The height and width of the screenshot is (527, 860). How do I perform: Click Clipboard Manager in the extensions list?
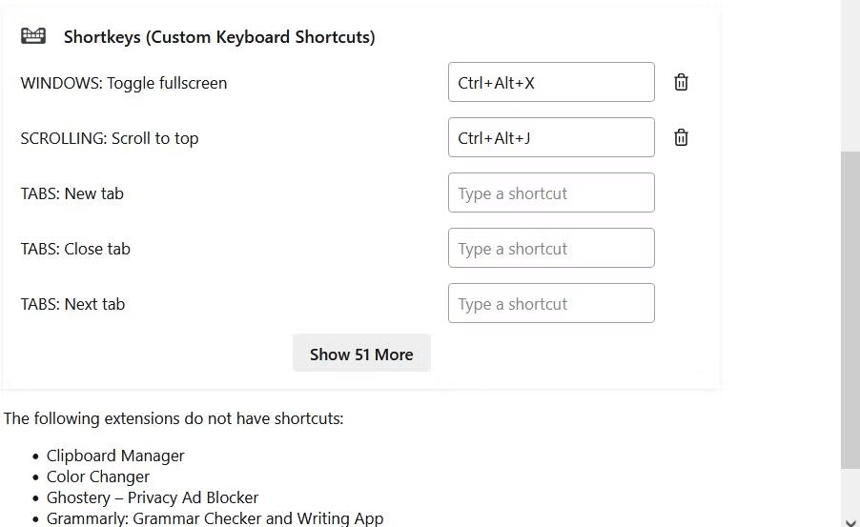[115, 456]
